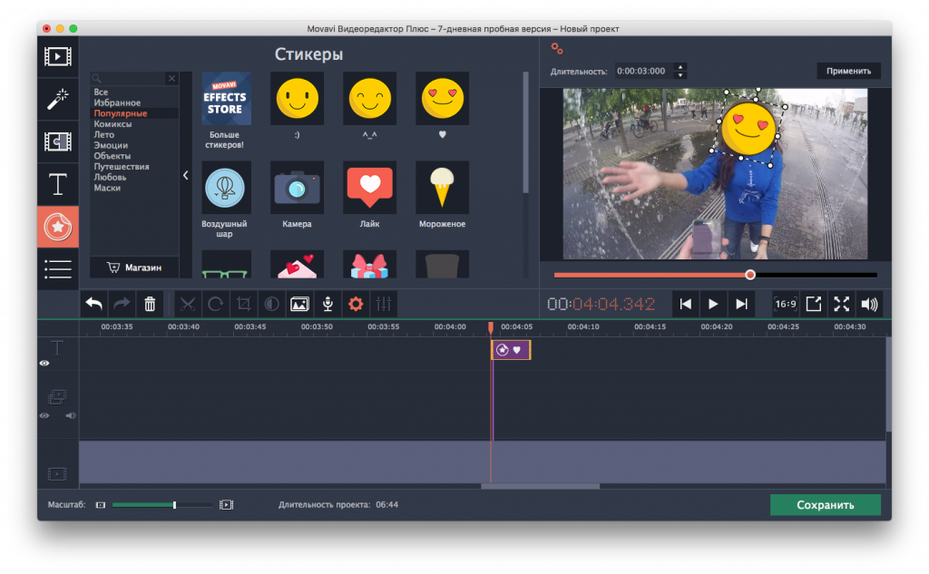This screenshot has width=929, height=574.
Task: Increase duration using stepper up arrow
Action: click(x=681, y=67)
